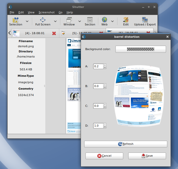Image resolution: width=178 pixels, height=169 pixels.
Task: Click the A value input field
Action: click(98, 67)
